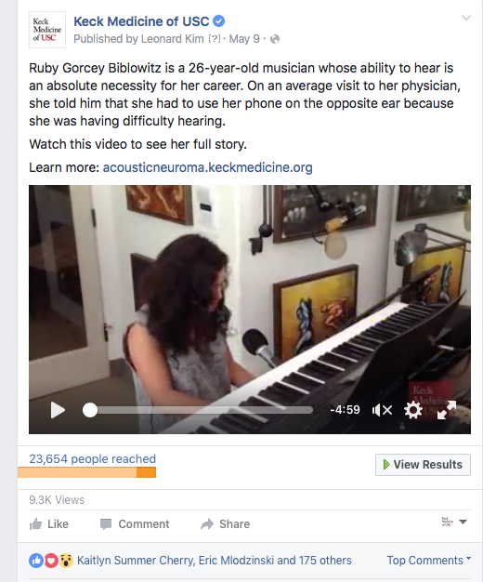Open video settings gear
Screen dimensions: 483x582
click(x=413, y=410)
